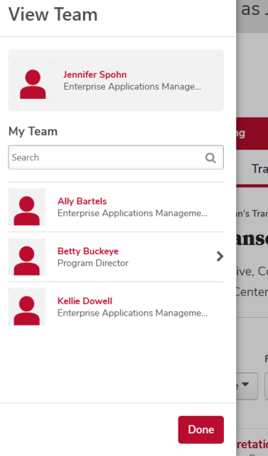Click Jennifer Spohn's job title text

pyautogui.click(x=132, y=87)
